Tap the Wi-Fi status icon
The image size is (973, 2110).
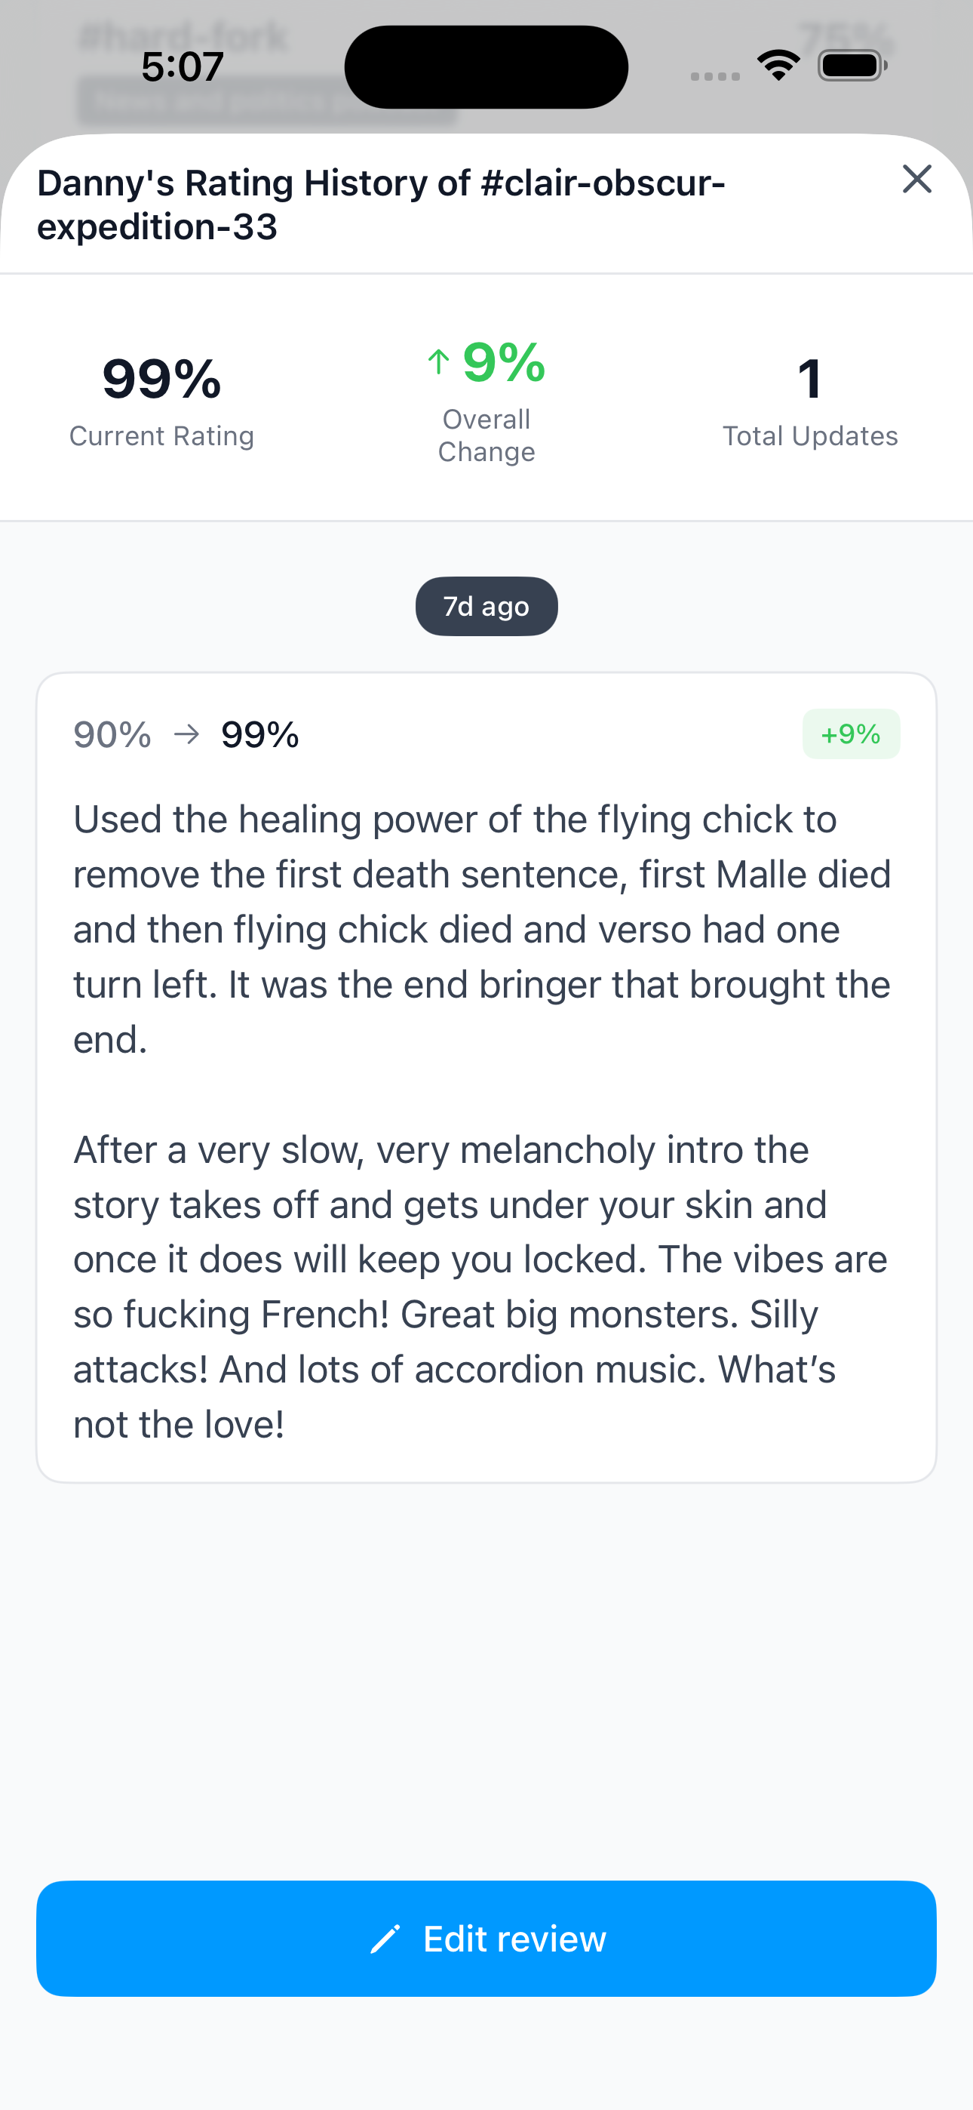[x=778, y=66]
